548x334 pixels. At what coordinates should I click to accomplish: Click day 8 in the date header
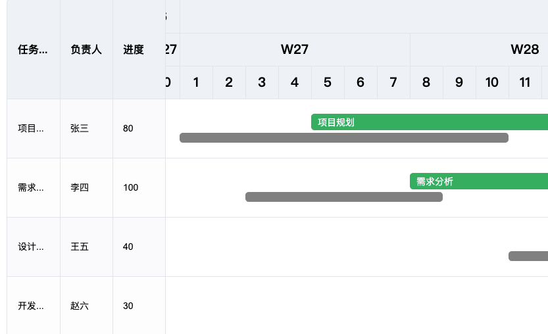point(426,82)
